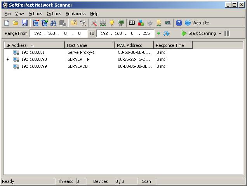Click the Scan progress bar in status bar

click(200, 181)
